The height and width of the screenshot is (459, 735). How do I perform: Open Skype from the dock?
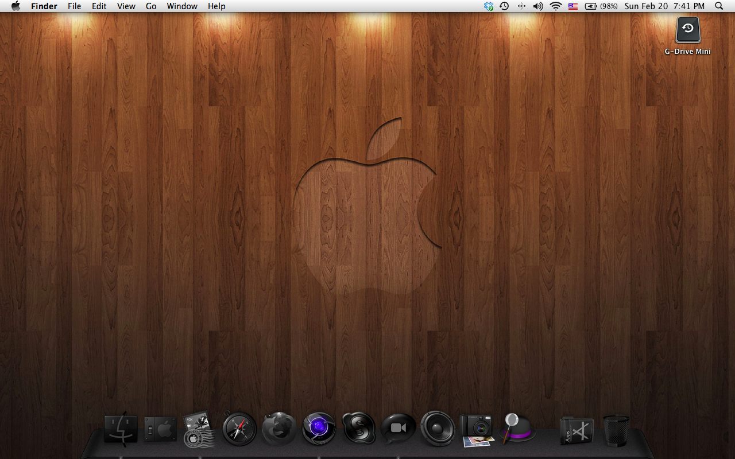click(x=359, y=429)
